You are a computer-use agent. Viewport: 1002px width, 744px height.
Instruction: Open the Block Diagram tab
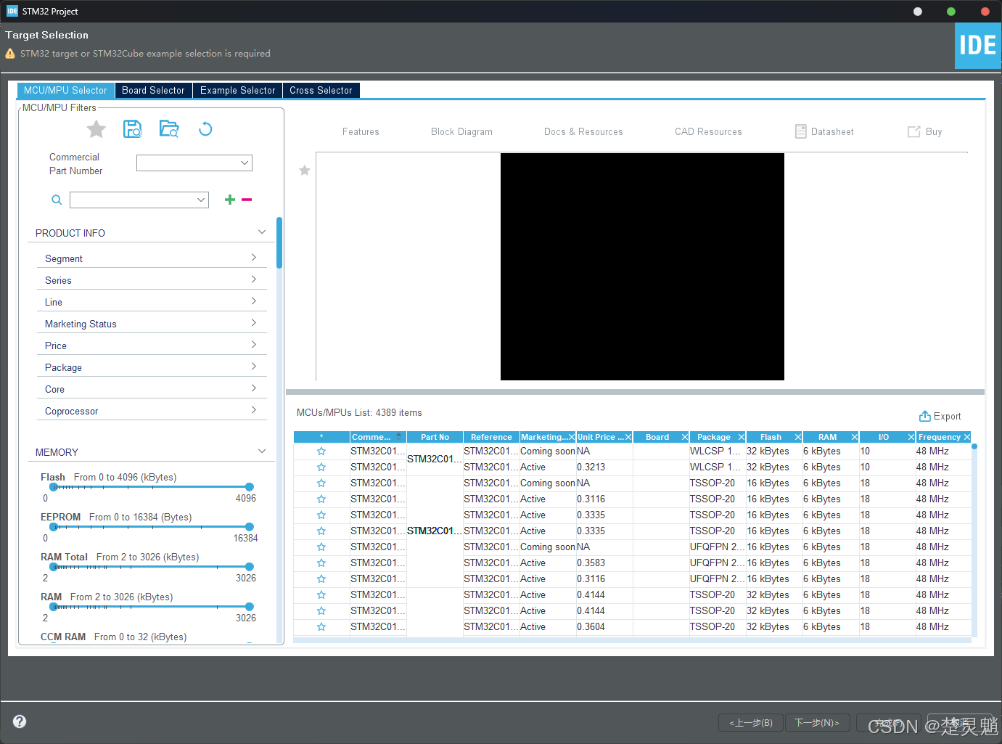[x=461, y=132]
